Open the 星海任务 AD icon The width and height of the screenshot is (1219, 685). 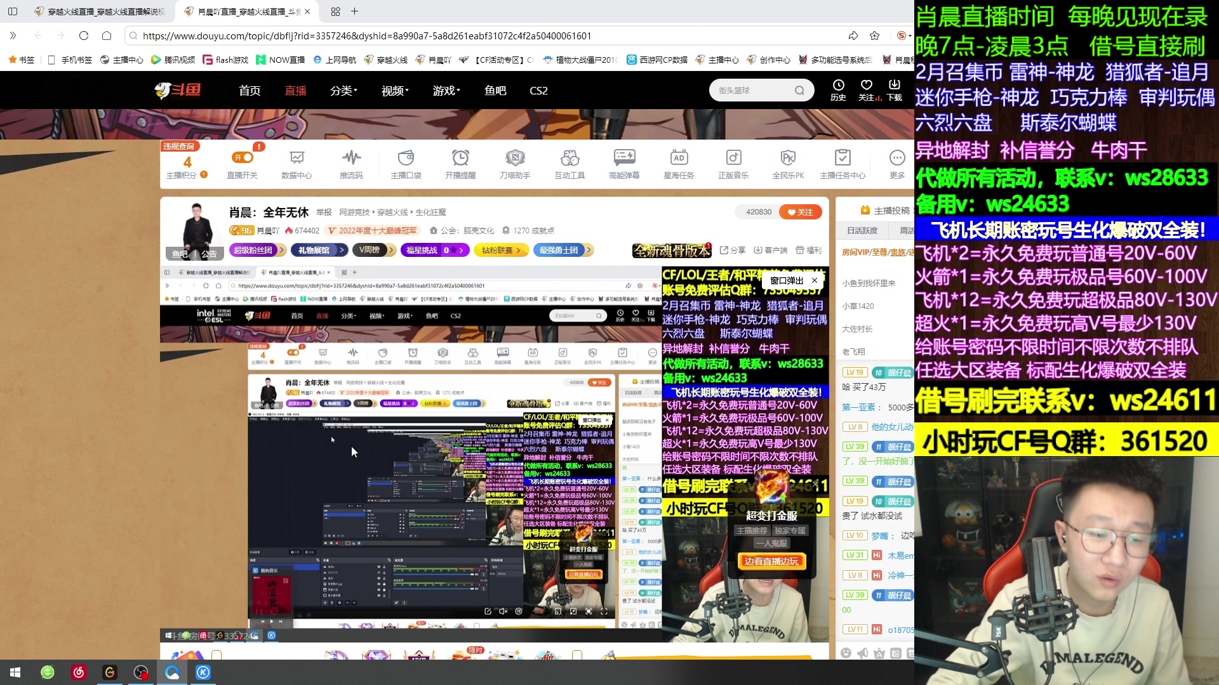[679, 164]
